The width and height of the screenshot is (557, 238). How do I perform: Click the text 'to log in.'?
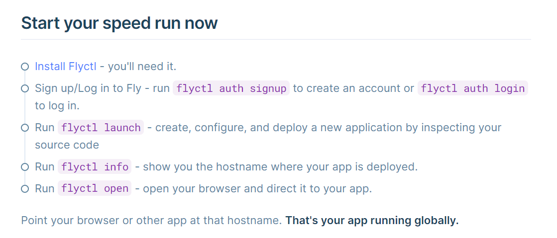pos(57,106)
